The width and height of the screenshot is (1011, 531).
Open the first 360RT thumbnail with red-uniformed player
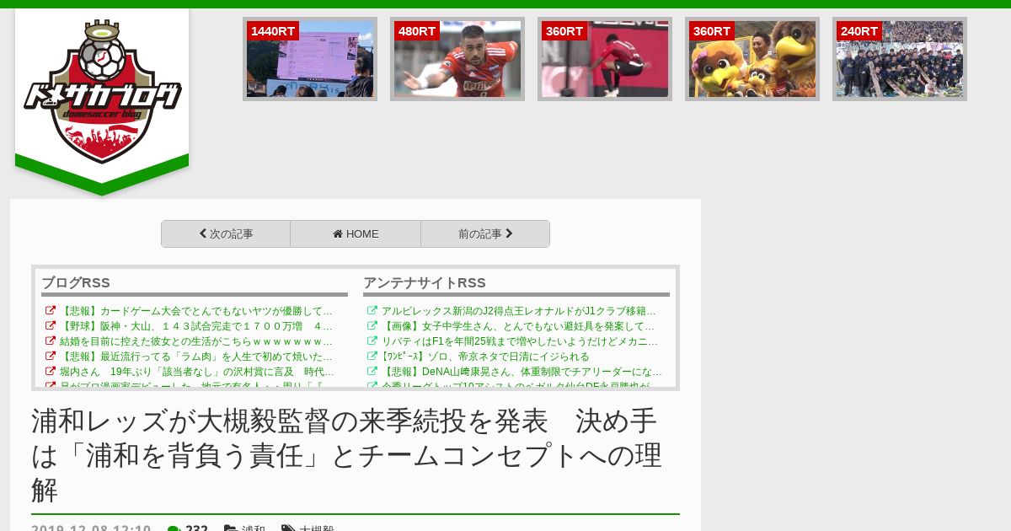coord(605,59)
